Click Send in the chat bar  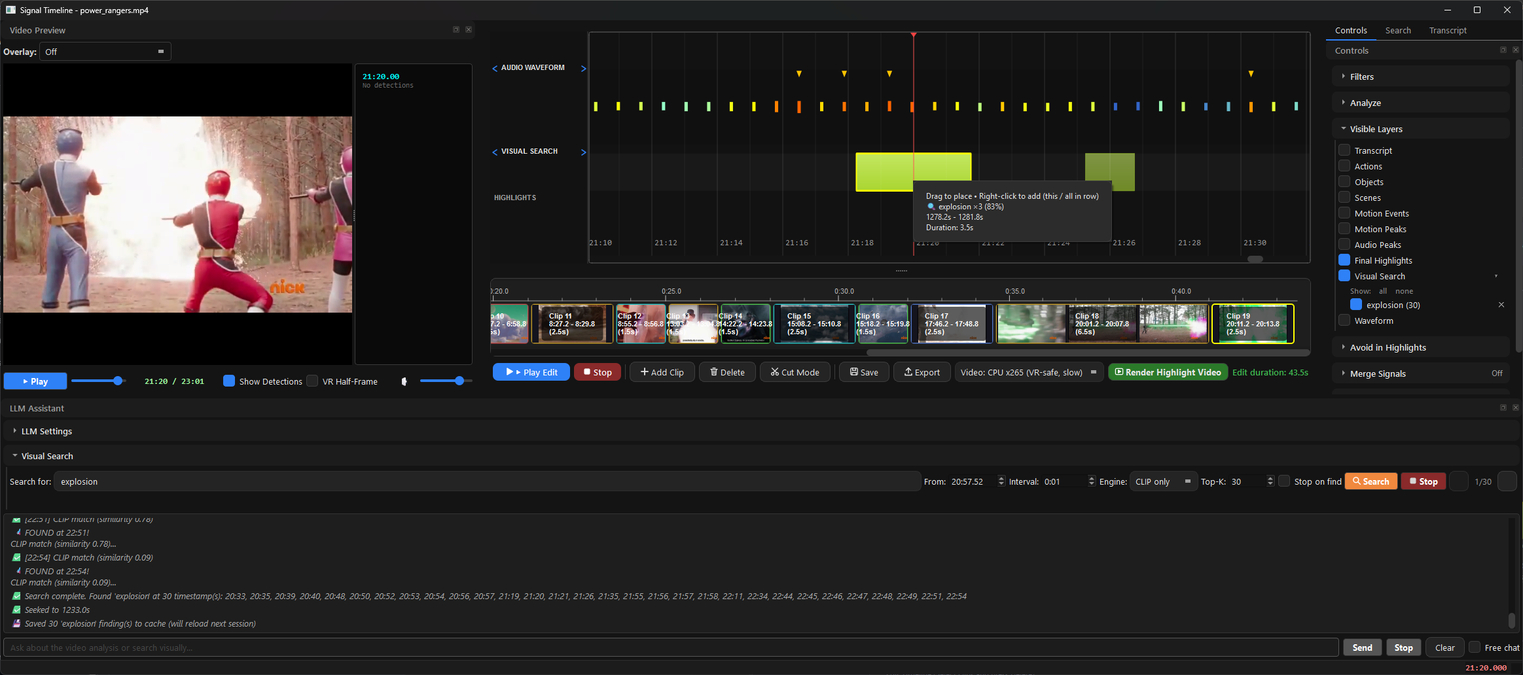click(1362, 648)
